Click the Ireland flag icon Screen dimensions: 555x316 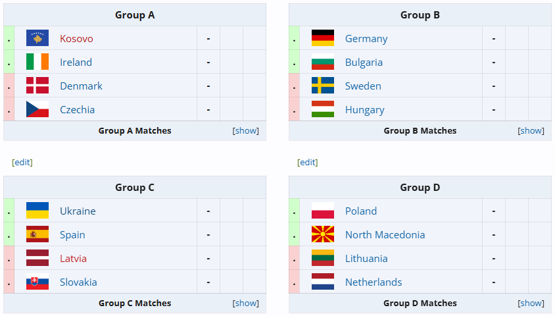[37, 62]
